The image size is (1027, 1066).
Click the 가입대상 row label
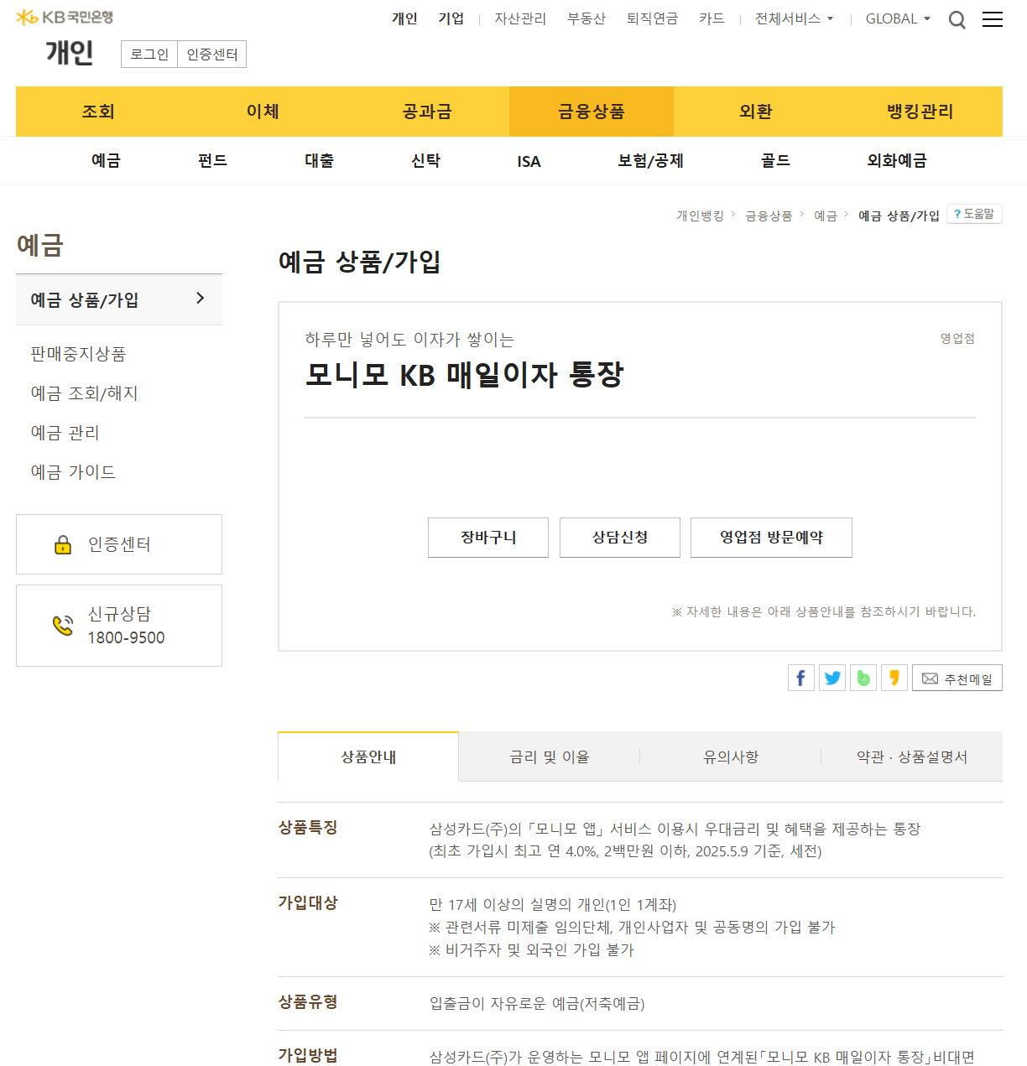click(x=308, y=903)
